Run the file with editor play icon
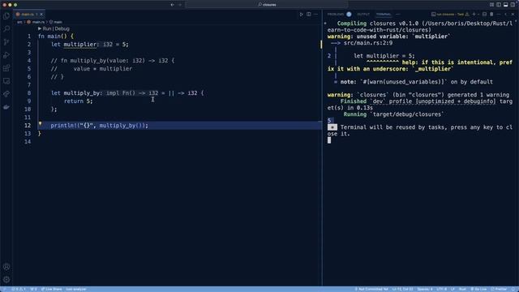 point(301,15)
